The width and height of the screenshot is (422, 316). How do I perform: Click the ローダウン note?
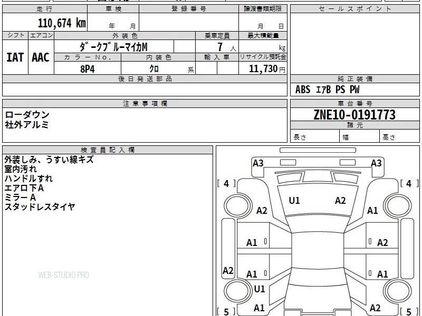click(x=27, y=115)
